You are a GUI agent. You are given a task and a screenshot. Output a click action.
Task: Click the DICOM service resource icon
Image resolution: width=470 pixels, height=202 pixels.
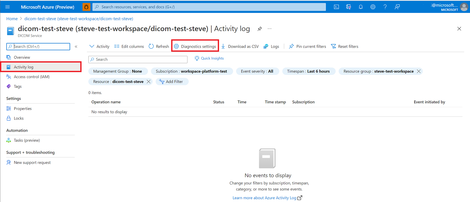[10, 31]
